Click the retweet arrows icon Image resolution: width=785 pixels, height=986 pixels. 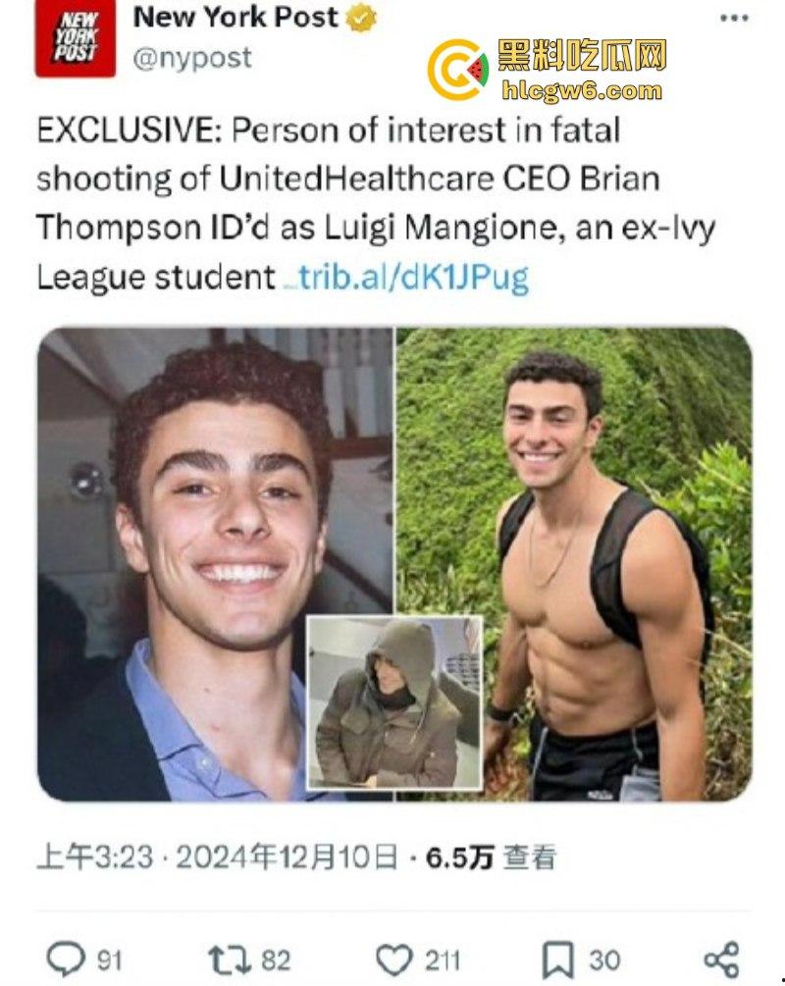229,960
